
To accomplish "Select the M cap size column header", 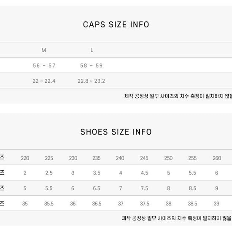I will pyautogui.click(x=43, y=50).
